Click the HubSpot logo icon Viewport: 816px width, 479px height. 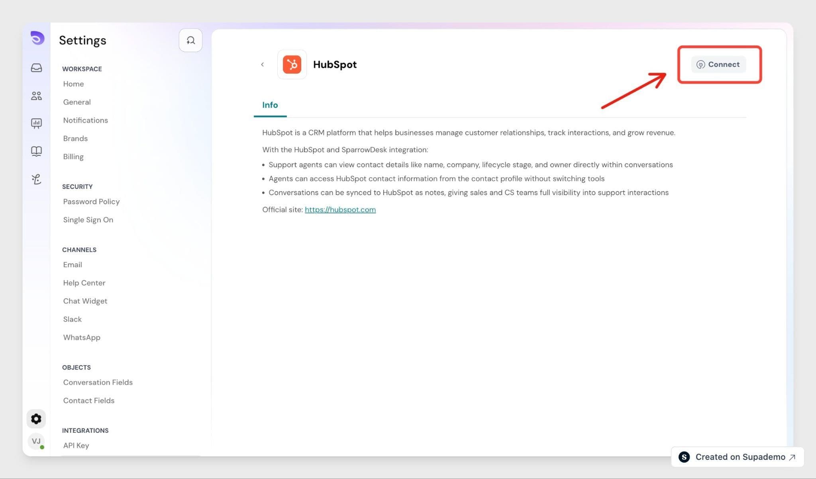pyautogui.click(x=292, y=65)
